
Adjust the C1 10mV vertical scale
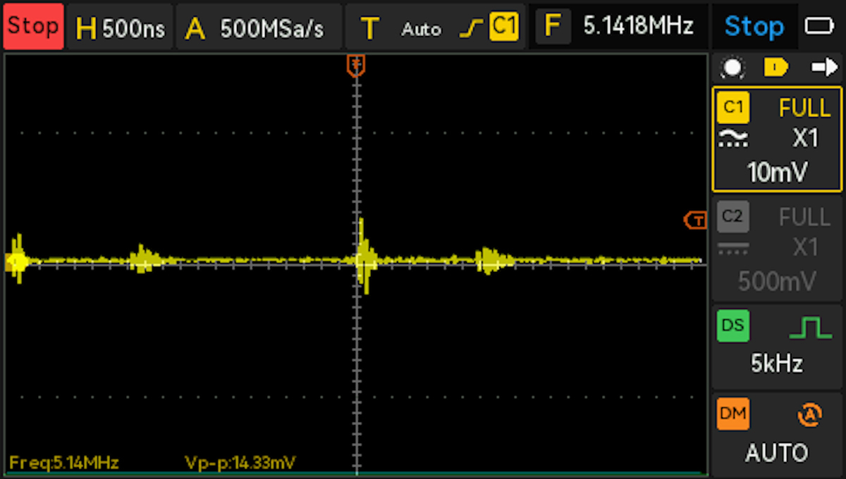[x=778, y=172]
